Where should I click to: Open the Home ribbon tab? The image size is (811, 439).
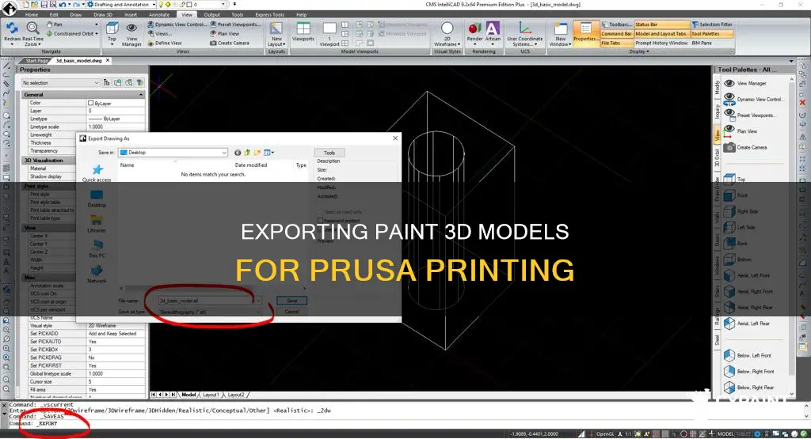tap(32, 14)
